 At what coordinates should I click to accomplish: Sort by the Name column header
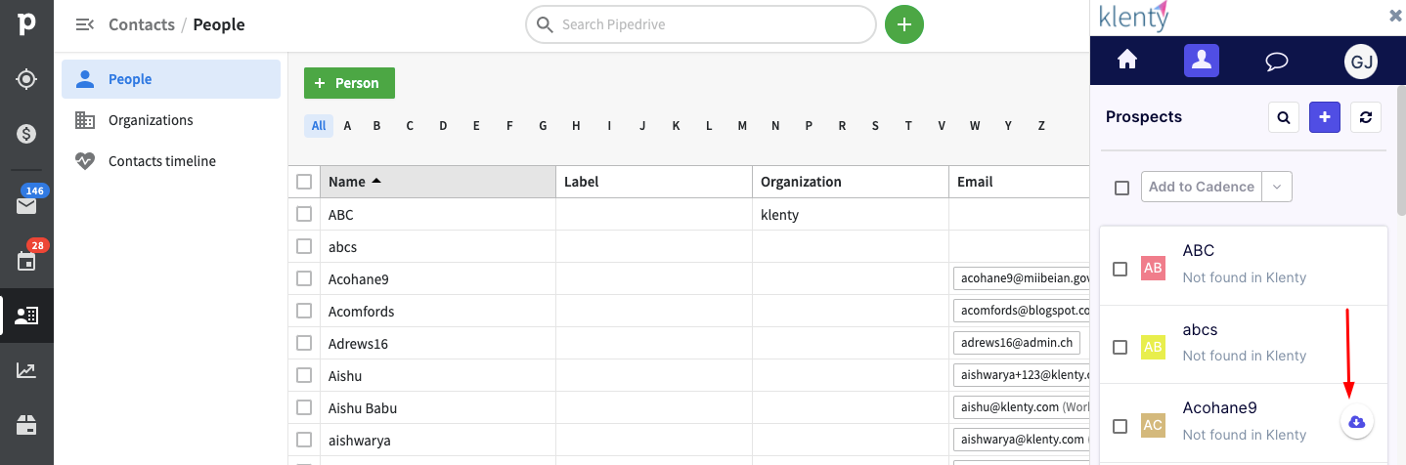tap(347, 182)
